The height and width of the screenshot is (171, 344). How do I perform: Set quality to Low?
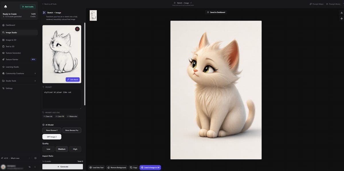(x=48, y=149)
